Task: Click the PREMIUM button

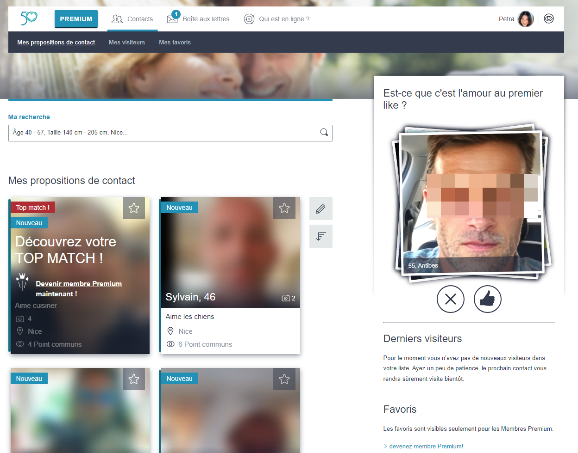Action: pyautogui.click(x=76, y=19)
